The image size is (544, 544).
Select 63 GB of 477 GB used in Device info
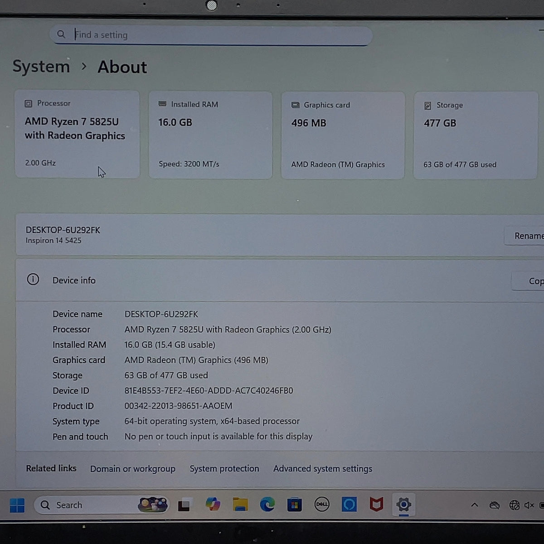(x=166, y=375)
